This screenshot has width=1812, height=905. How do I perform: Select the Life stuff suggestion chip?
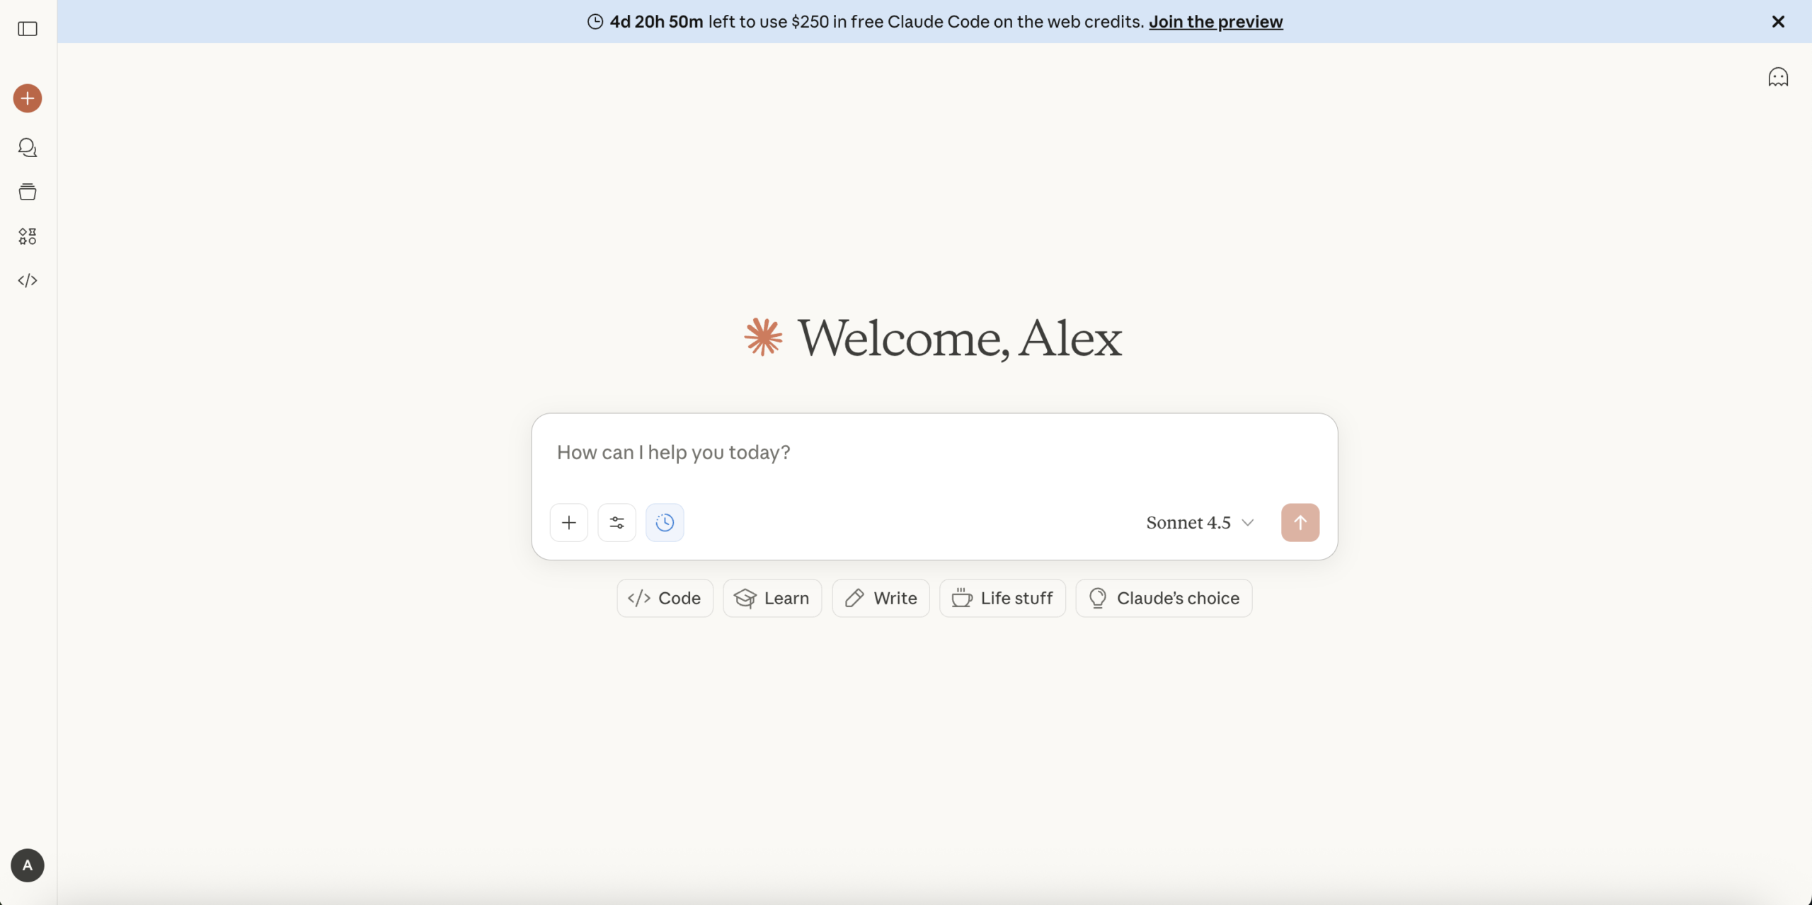click(x=1003, y=599)
